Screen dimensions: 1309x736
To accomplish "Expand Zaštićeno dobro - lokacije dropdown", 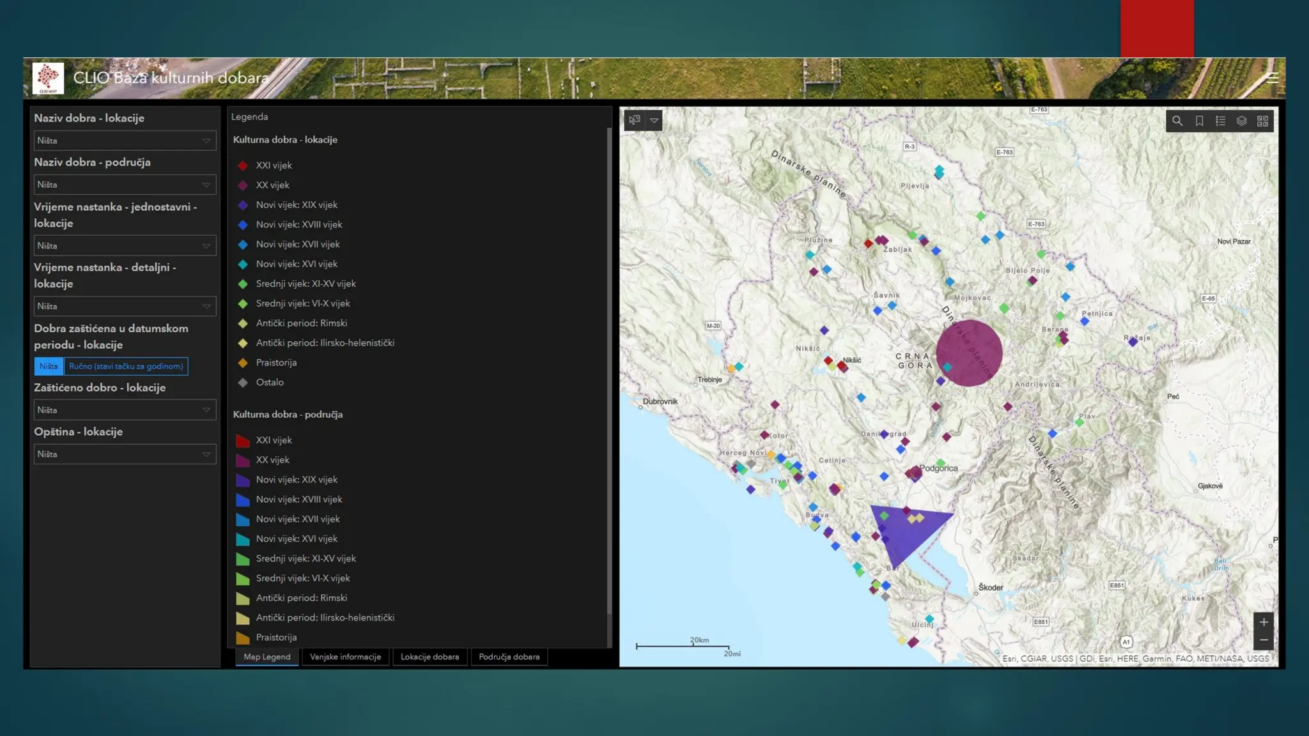I will click(125, 410).
